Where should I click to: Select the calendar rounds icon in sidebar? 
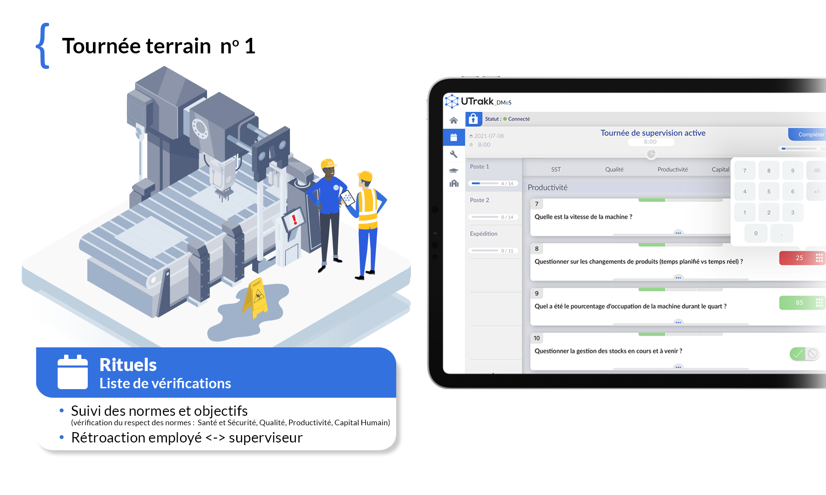click(453, 137)
